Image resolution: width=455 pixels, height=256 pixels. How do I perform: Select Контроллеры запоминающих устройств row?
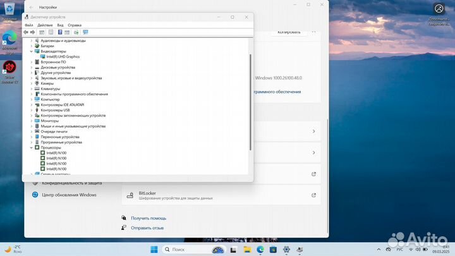pyautogui.click(x=73, y=116)
